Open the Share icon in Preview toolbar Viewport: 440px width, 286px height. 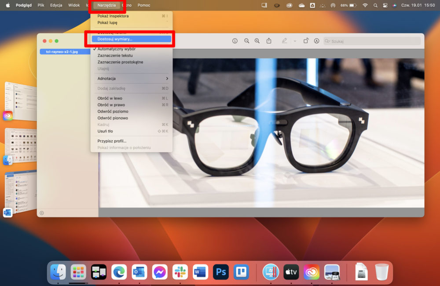[x=269, y=41]
